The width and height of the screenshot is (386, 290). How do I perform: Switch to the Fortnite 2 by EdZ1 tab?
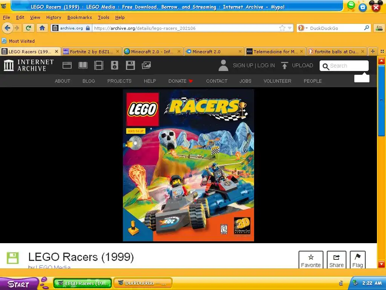(x=91, y=51)
